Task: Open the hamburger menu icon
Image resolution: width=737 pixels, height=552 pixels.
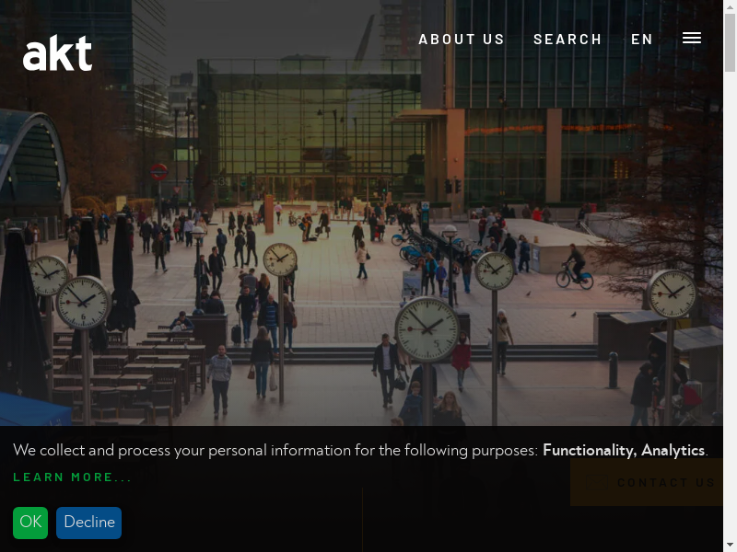Action: pyautogui.click(x=692, y=38)
